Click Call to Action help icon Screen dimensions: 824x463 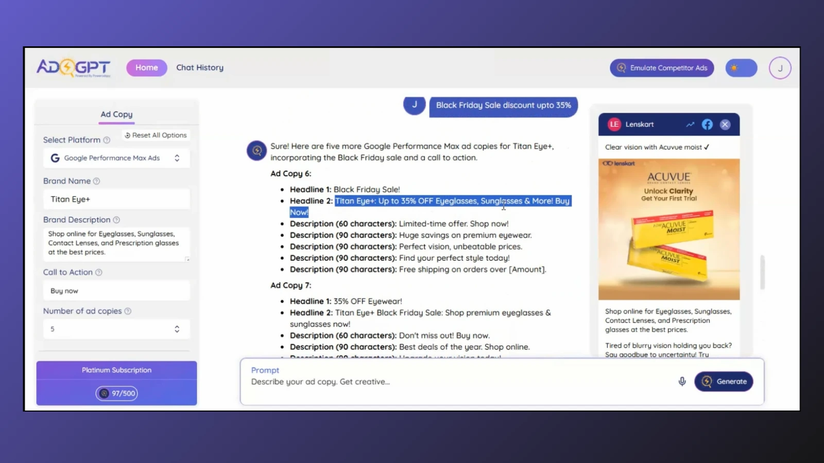pyautogui.click(x=99, y=272)
